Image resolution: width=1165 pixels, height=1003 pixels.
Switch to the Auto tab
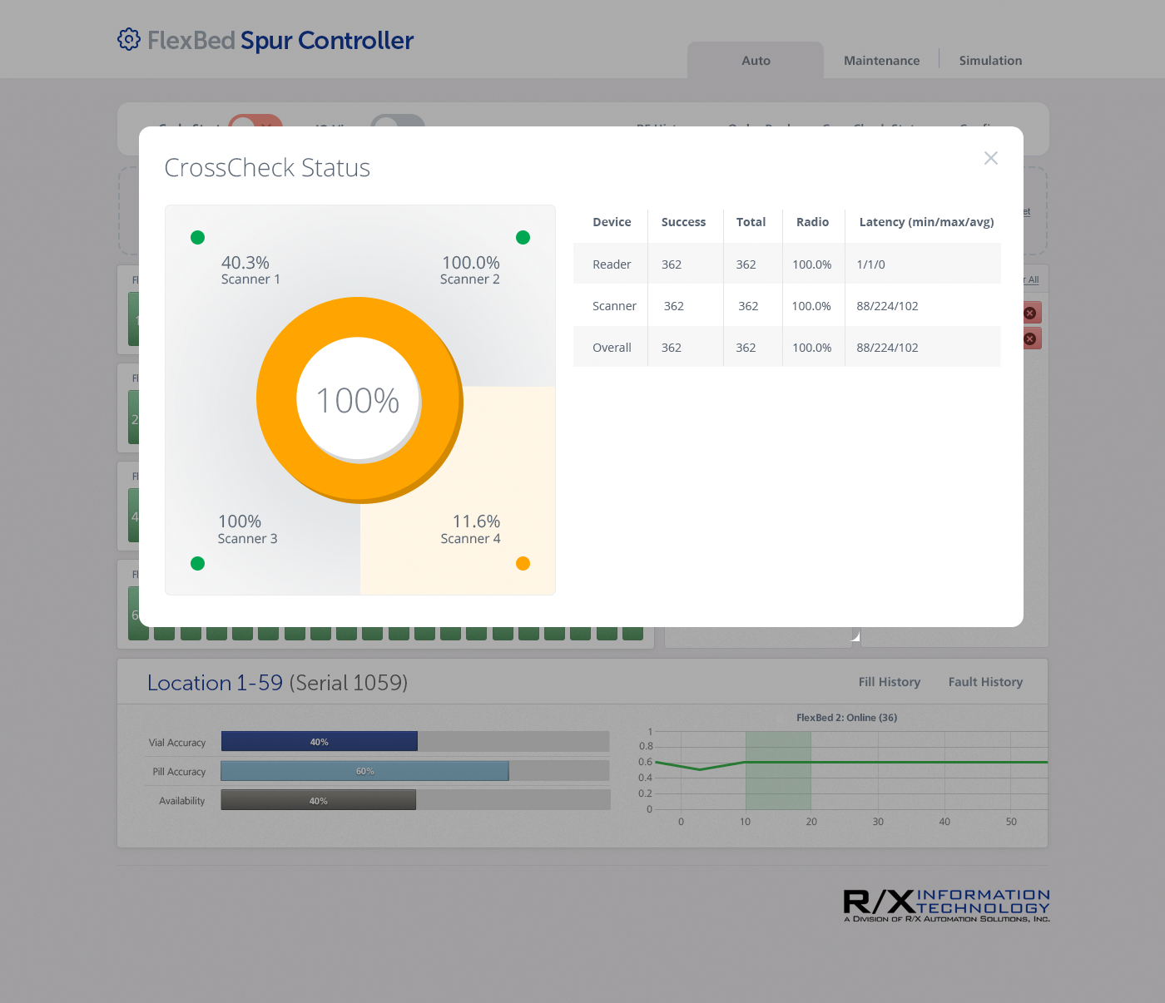pos(756,61)
